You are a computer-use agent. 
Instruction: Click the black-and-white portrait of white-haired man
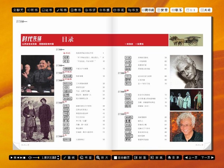(x=186, y=72)
